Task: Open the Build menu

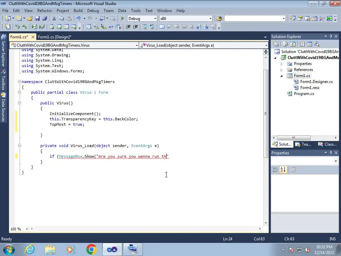Action: coord(78,10)
